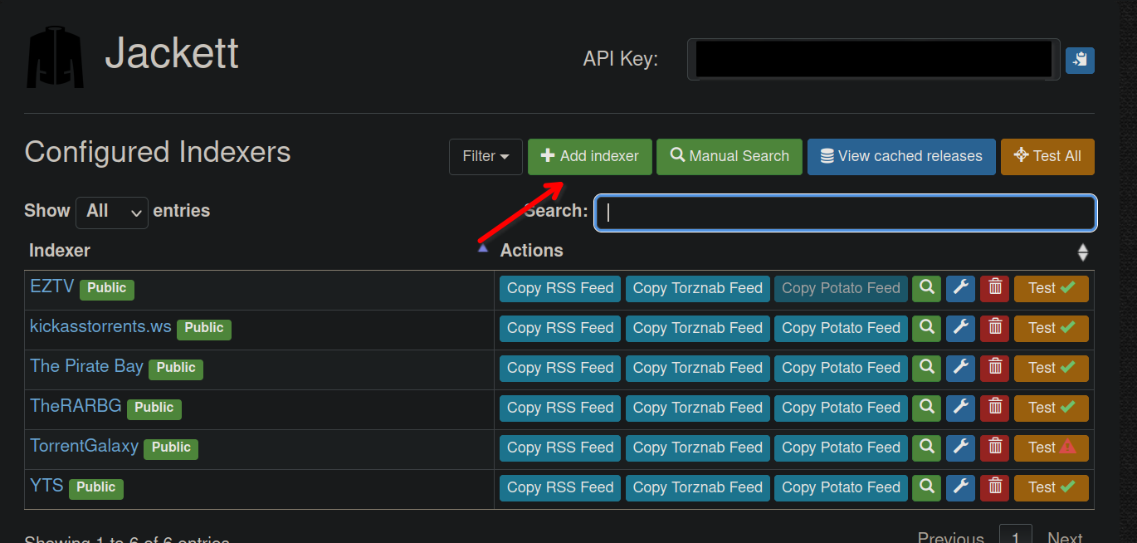Expand the Show entries selector
1137x543 pixels.
(112, 212)
